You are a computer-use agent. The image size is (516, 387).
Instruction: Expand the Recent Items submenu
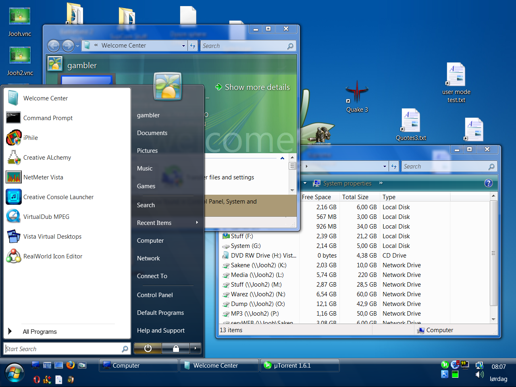pyautogui.click(x=167, y=223)
